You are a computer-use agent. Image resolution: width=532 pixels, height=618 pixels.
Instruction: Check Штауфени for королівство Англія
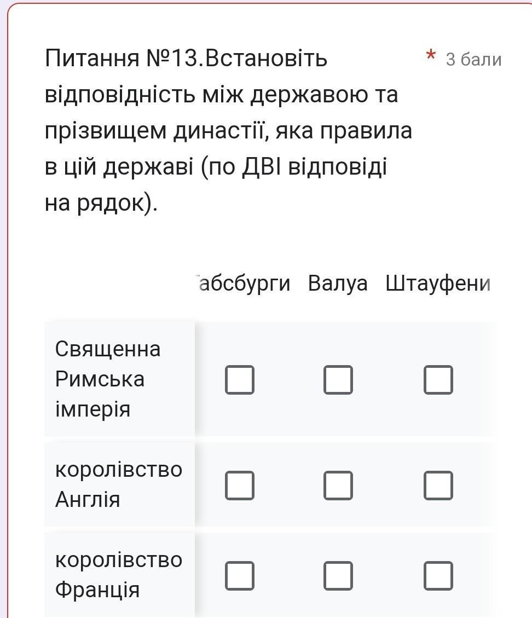(x=438, y=485)
